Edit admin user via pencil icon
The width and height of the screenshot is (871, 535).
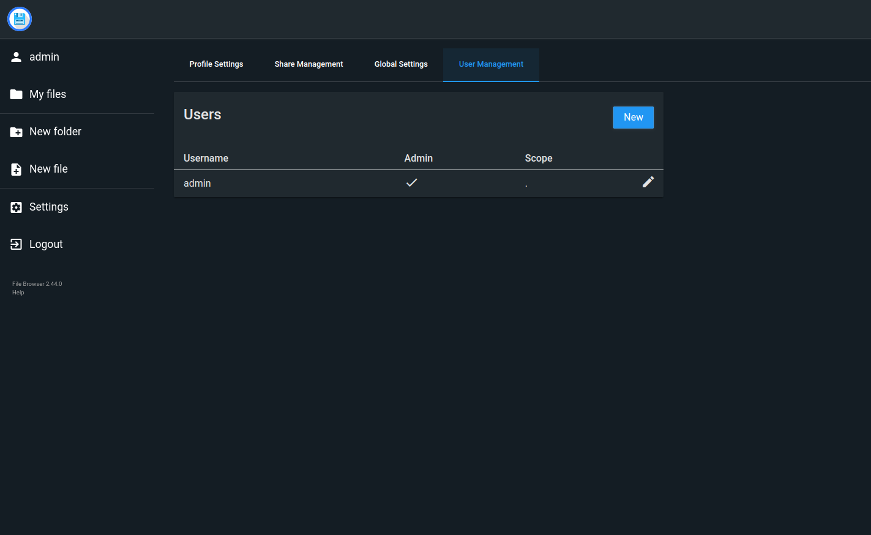pos(648,182)
